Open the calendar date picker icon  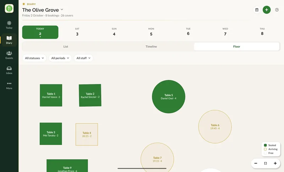coord(257,10)
